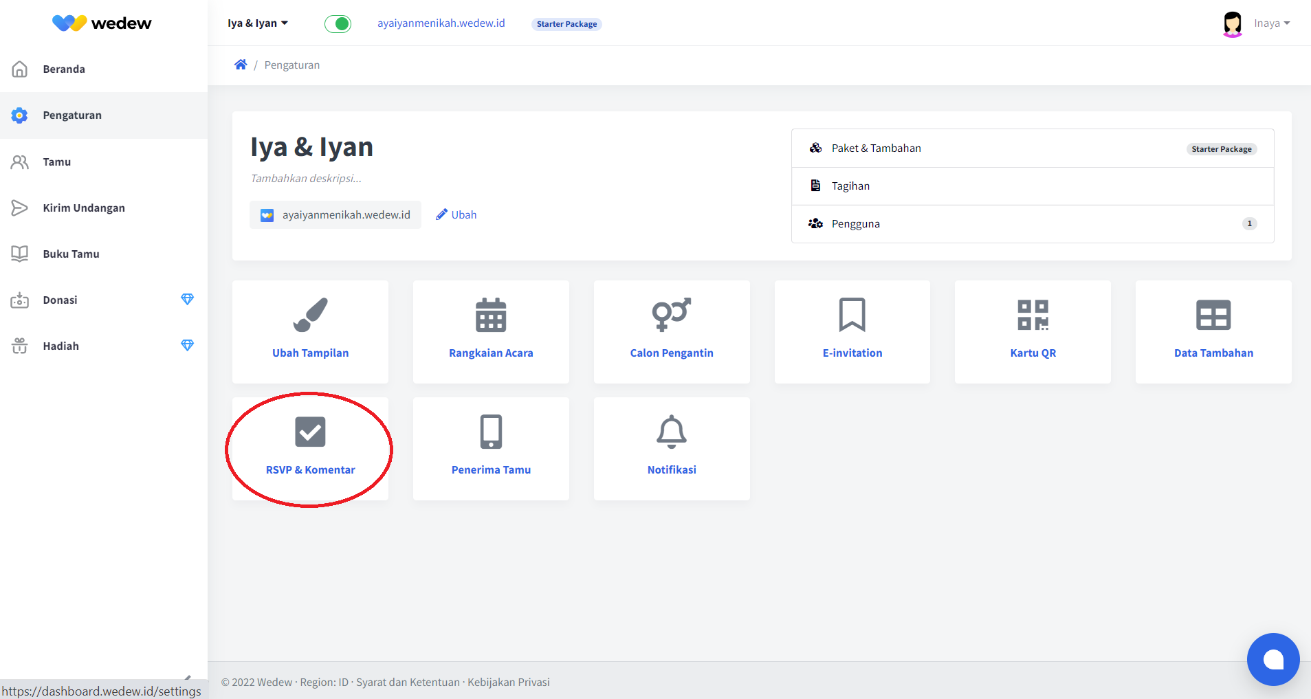The height and width of the screenshot is (699, 1311).
Task: Click the Calon Pengantin gender icon
Action: pyautogui.click(x=672, y=315)
